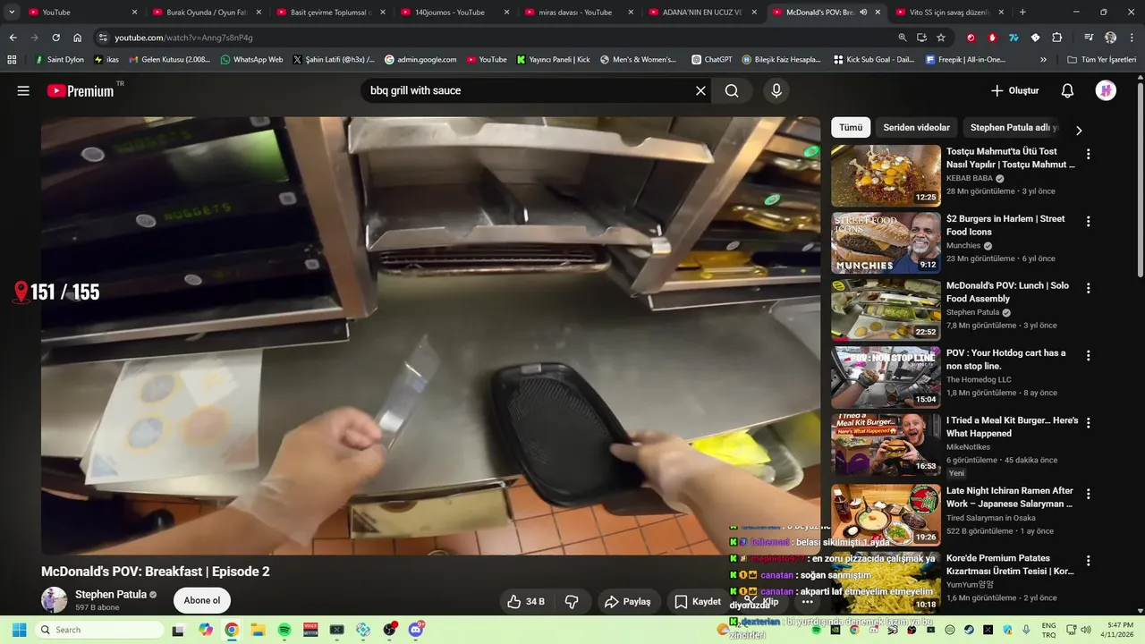
Task: Start voice search with the microphone
Action: coord(776,90)
